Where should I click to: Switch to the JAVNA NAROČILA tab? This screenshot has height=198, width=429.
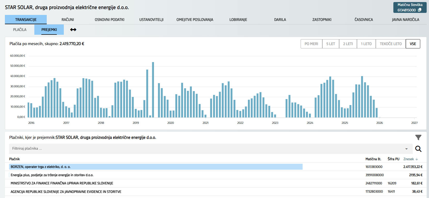(x=405, y=20)
